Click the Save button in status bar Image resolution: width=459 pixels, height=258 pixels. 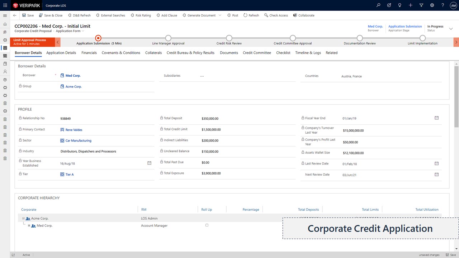(451, 255)
